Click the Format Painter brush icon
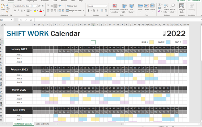This screenshot has width=202, height=127. [x=7, y=12]
